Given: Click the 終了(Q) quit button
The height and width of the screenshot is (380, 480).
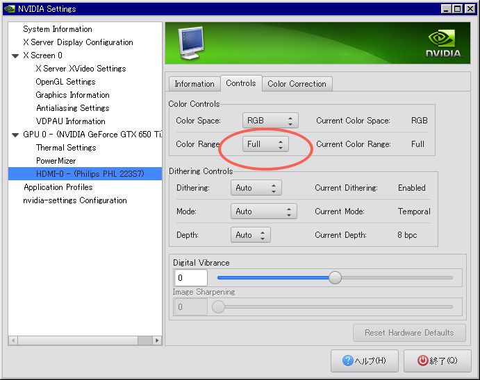Looking at the screenshot, I should [x=438, y=361].
